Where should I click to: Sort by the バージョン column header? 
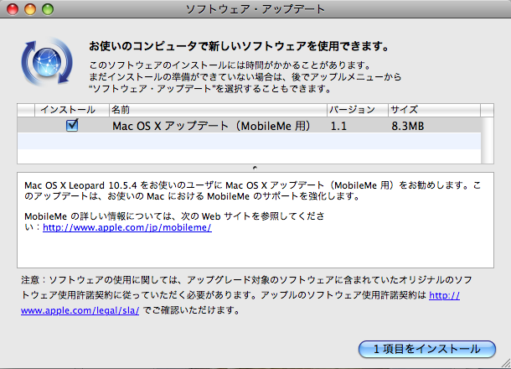pyautogui.click(x=358, y=110)
